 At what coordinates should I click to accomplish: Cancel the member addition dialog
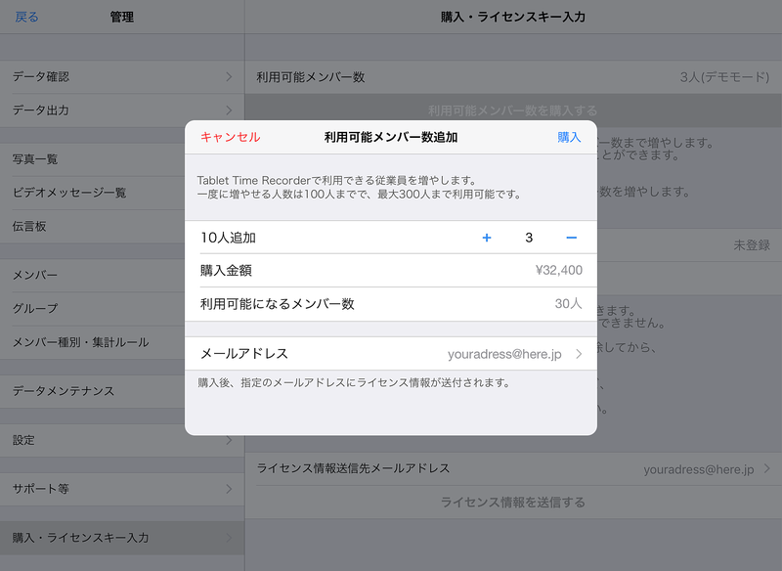pos(231,137)
